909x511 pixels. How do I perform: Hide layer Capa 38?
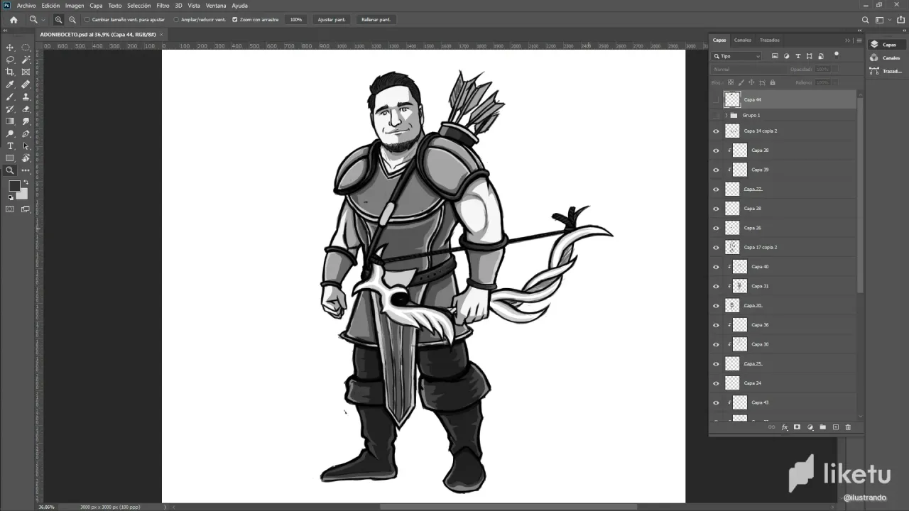pyautogui.click(x=716, y=150)
